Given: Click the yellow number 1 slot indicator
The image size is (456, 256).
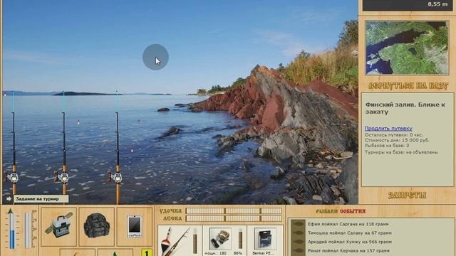Looking at the screenshot, I should click(147, 252).
